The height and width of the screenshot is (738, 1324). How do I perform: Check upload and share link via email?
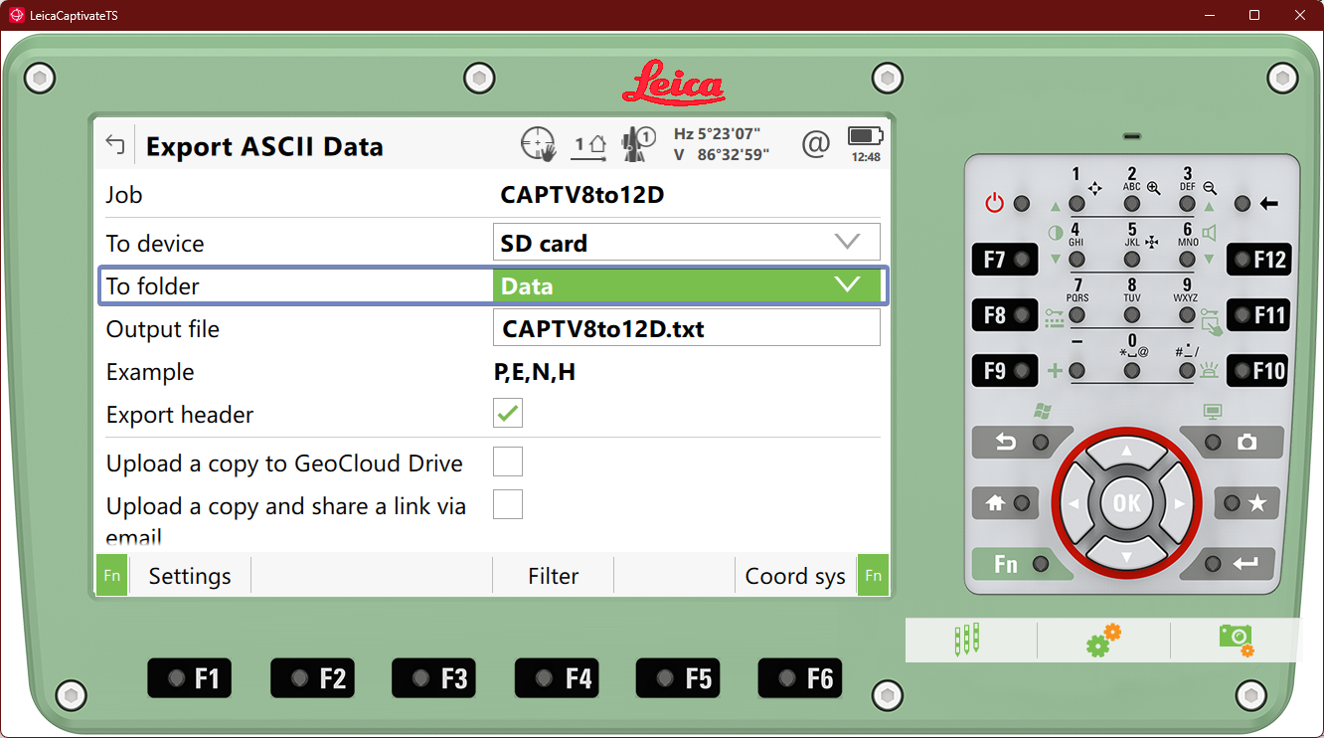click(x=508, y=504)
